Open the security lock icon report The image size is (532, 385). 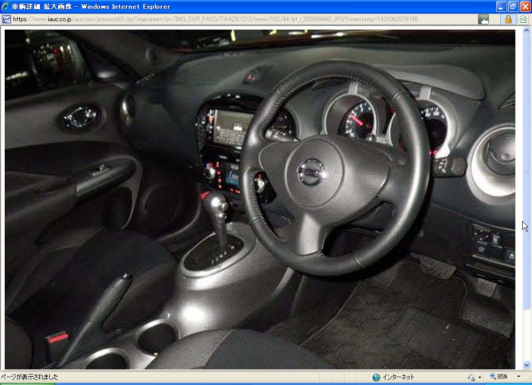508,19
